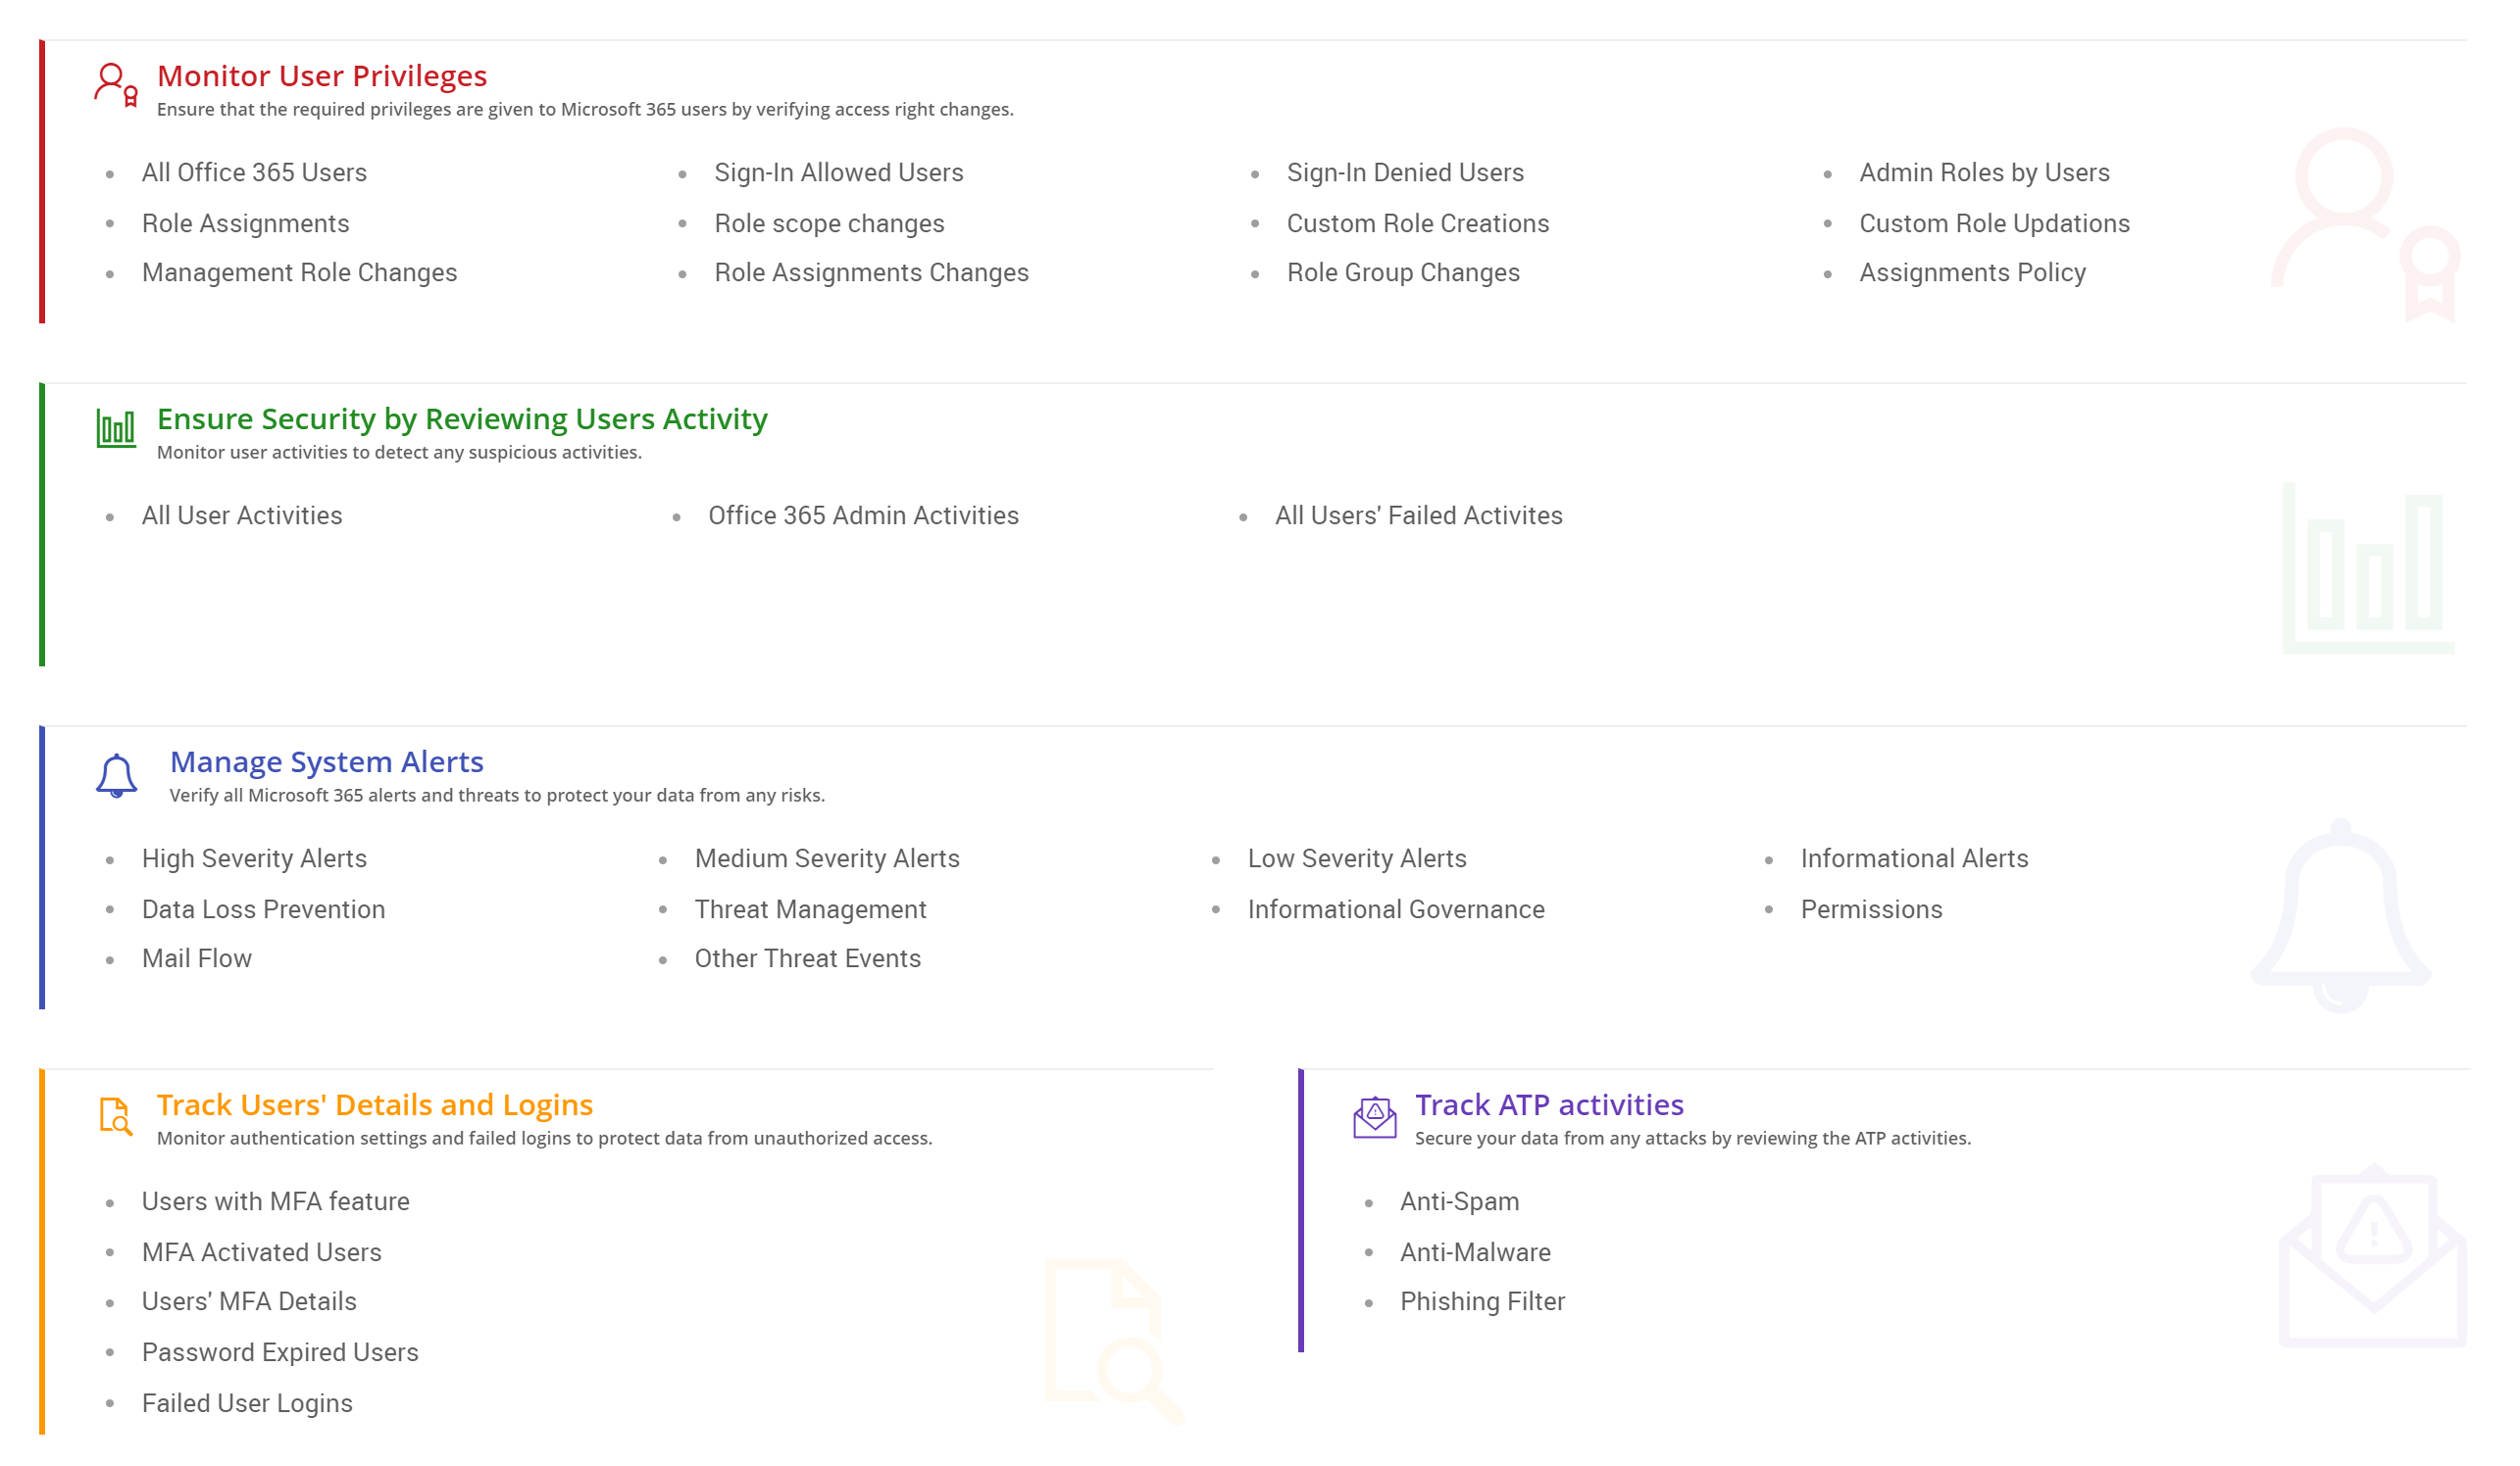Click the Monitor User Privileges user icon
Viewport: 2520px width, 1466px height.
(x=115, y=85)
